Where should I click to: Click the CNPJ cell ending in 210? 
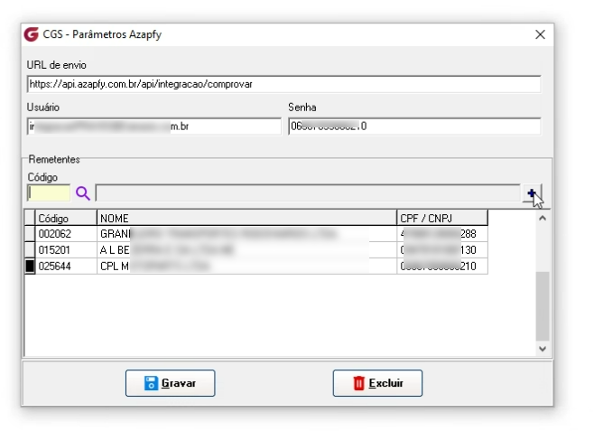[442, 267]
